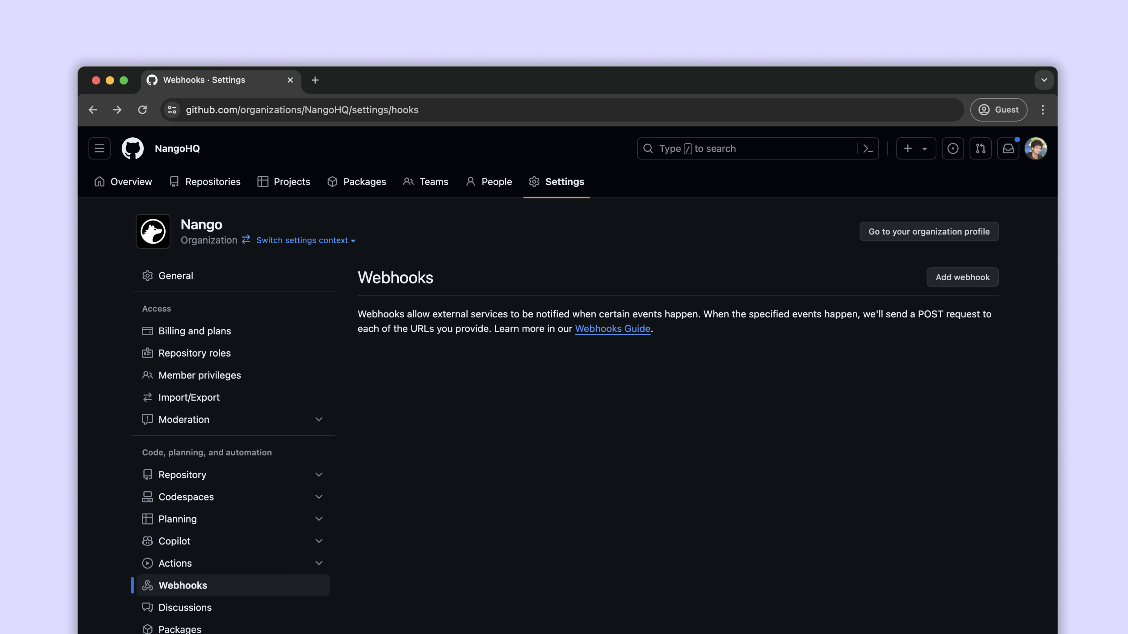
Task: Open the Issues icon in header
Action: tap(953, 148)
